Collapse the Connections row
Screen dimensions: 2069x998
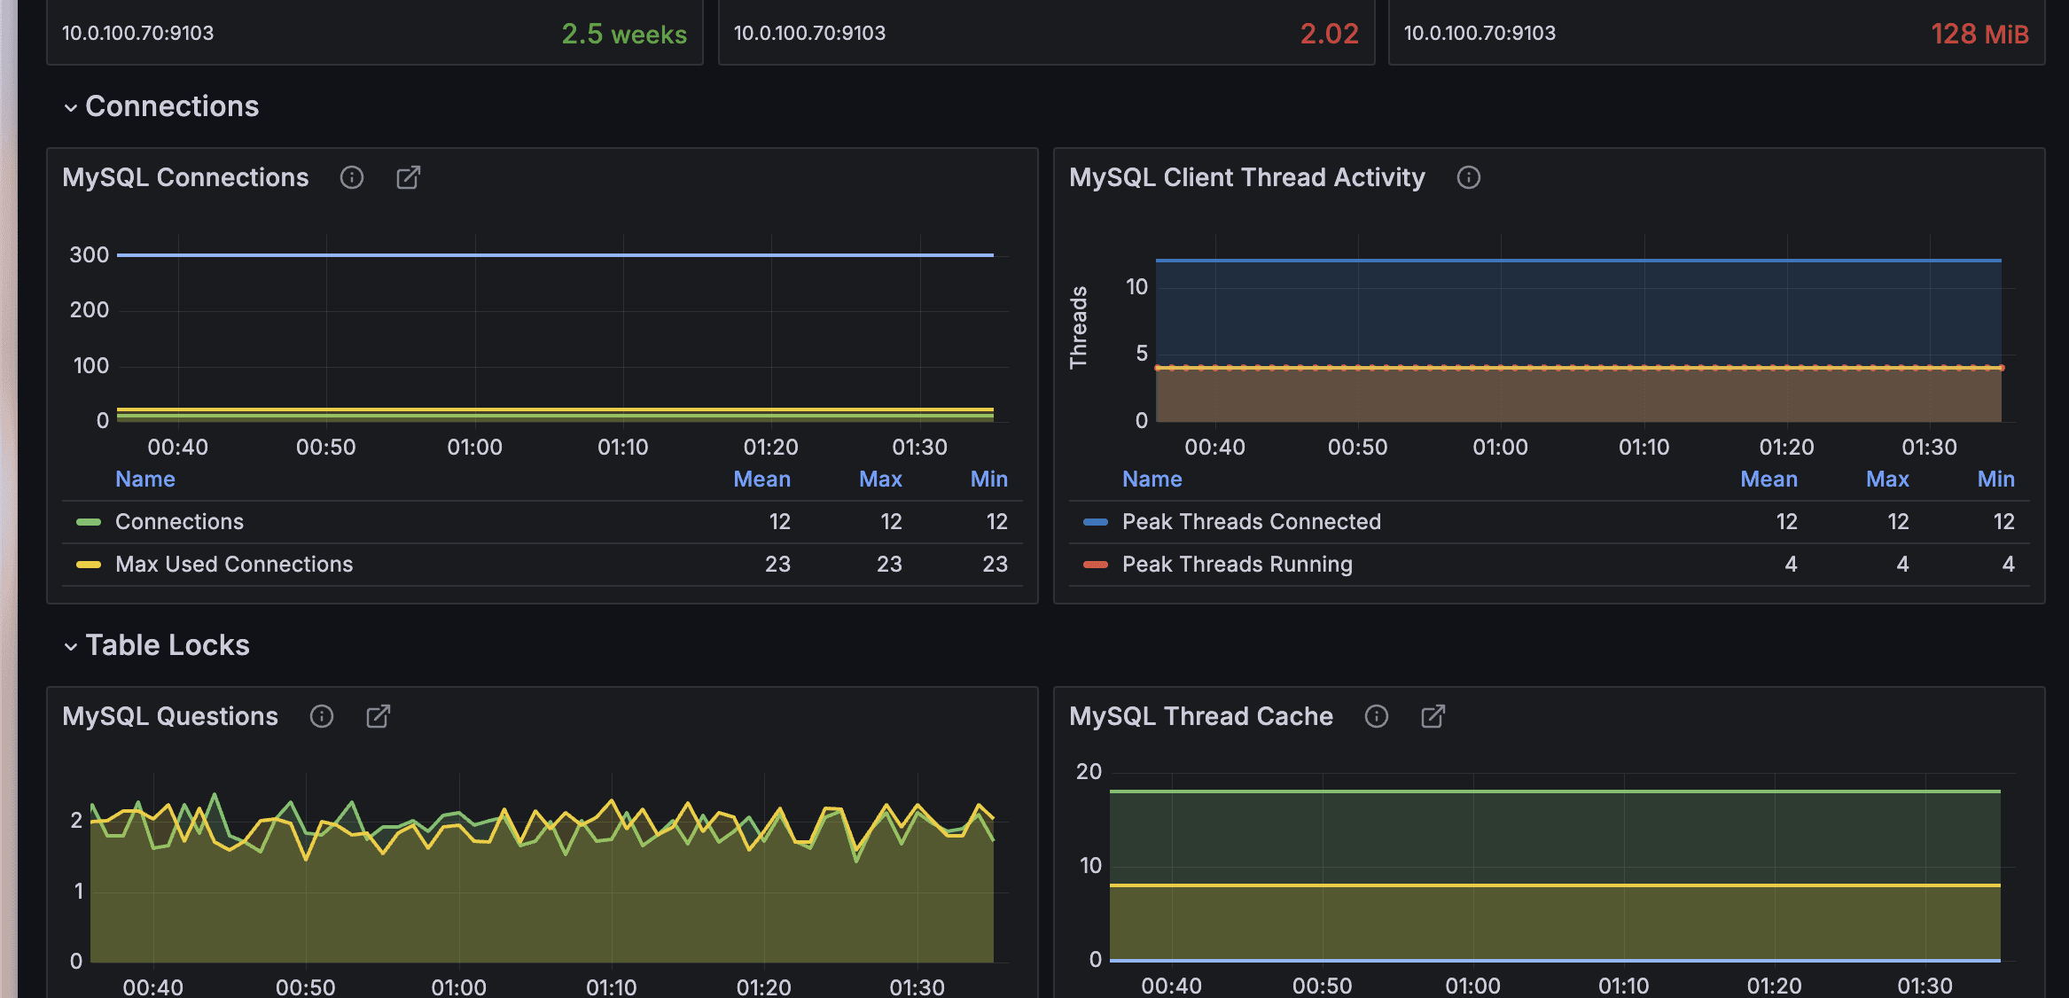click(x=171, y=106)
